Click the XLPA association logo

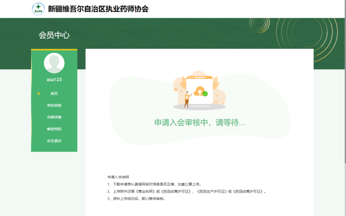click(x=38, y=9)
